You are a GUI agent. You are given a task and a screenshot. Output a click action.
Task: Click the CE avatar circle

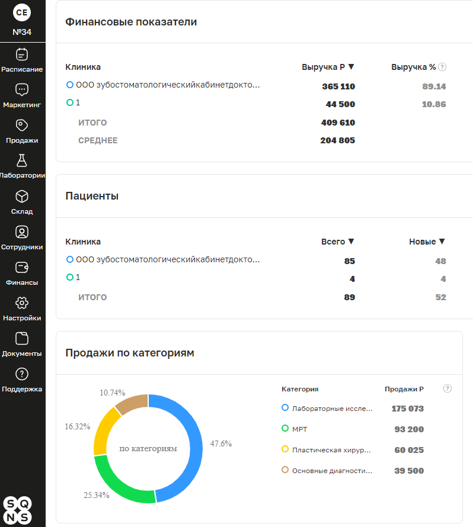tap(22, 12)
